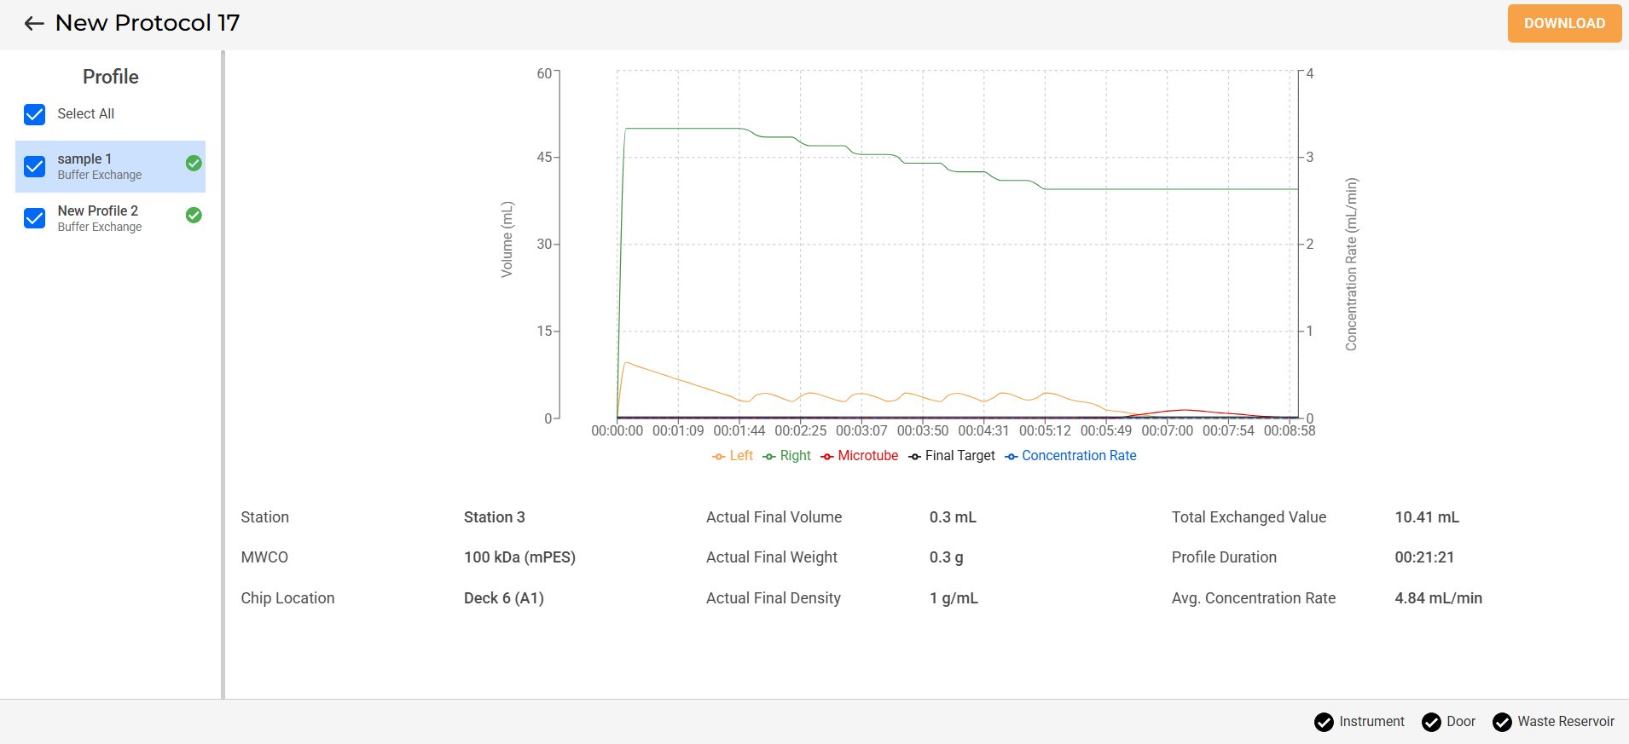The image size is (1629, 744).
Task: Click the Profile panel vertical divider
Action: point(223,375)
